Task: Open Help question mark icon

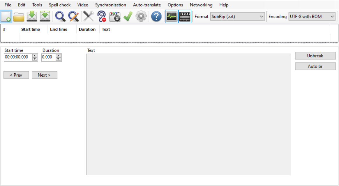Action: point(156,16)
